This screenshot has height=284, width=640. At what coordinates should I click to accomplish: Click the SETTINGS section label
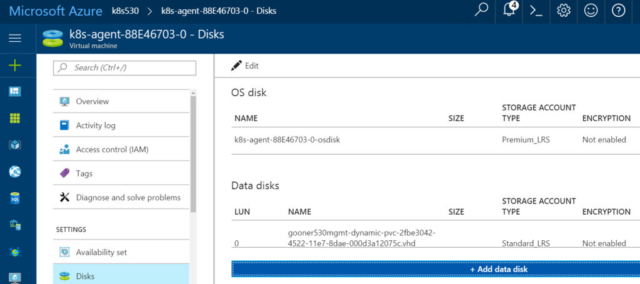click(x=71, y=230)
